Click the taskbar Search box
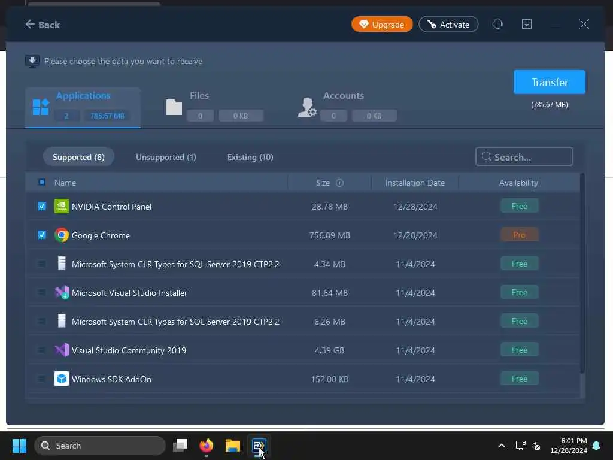The width and height of the screenshot is (613, 460). click(x=100, y=446)
